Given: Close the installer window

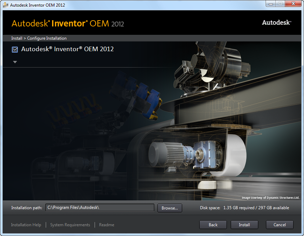Looking at the screenshot, I should [x=293, y=4].
